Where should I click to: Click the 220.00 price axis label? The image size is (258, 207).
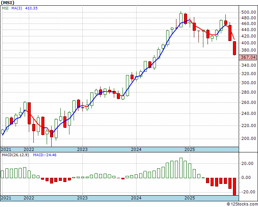point(249,125)
